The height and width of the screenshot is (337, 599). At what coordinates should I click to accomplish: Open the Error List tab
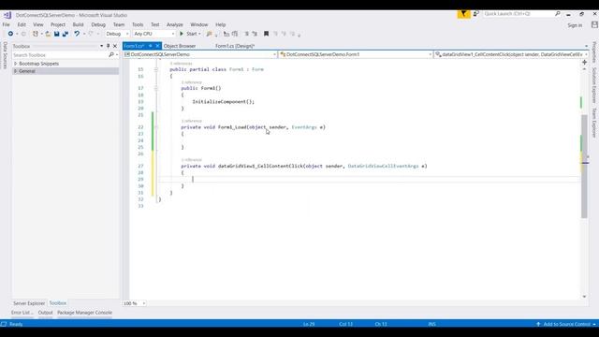(x=22, y=313)
